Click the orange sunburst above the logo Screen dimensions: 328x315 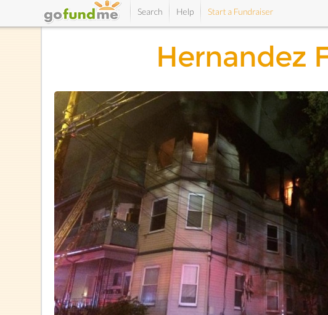click(107, 5)
